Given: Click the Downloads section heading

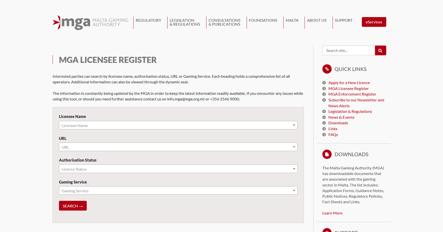Looking at the screenshot, I should point(351,154).
